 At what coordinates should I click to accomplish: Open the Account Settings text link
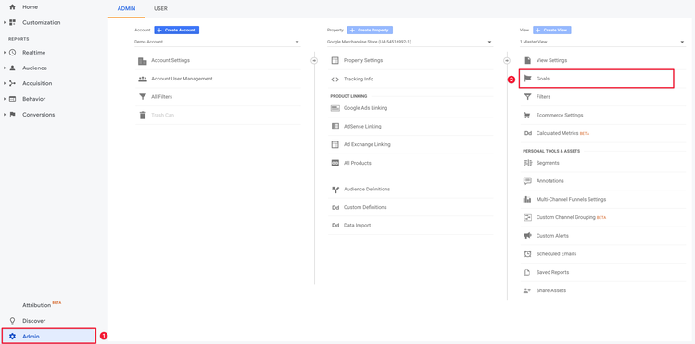(x=171, y=61)
